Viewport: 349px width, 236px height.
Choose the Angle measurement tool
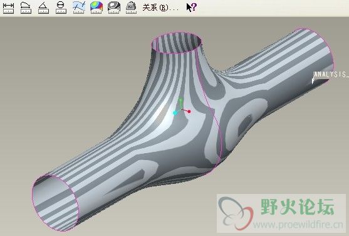click(x=43, y=8)
